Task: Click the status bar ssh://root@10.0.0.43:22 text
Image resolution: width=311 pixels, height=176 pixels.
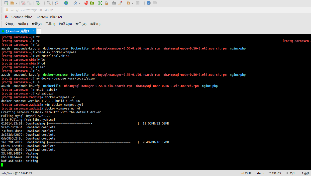Action: [x=17, y=173]
